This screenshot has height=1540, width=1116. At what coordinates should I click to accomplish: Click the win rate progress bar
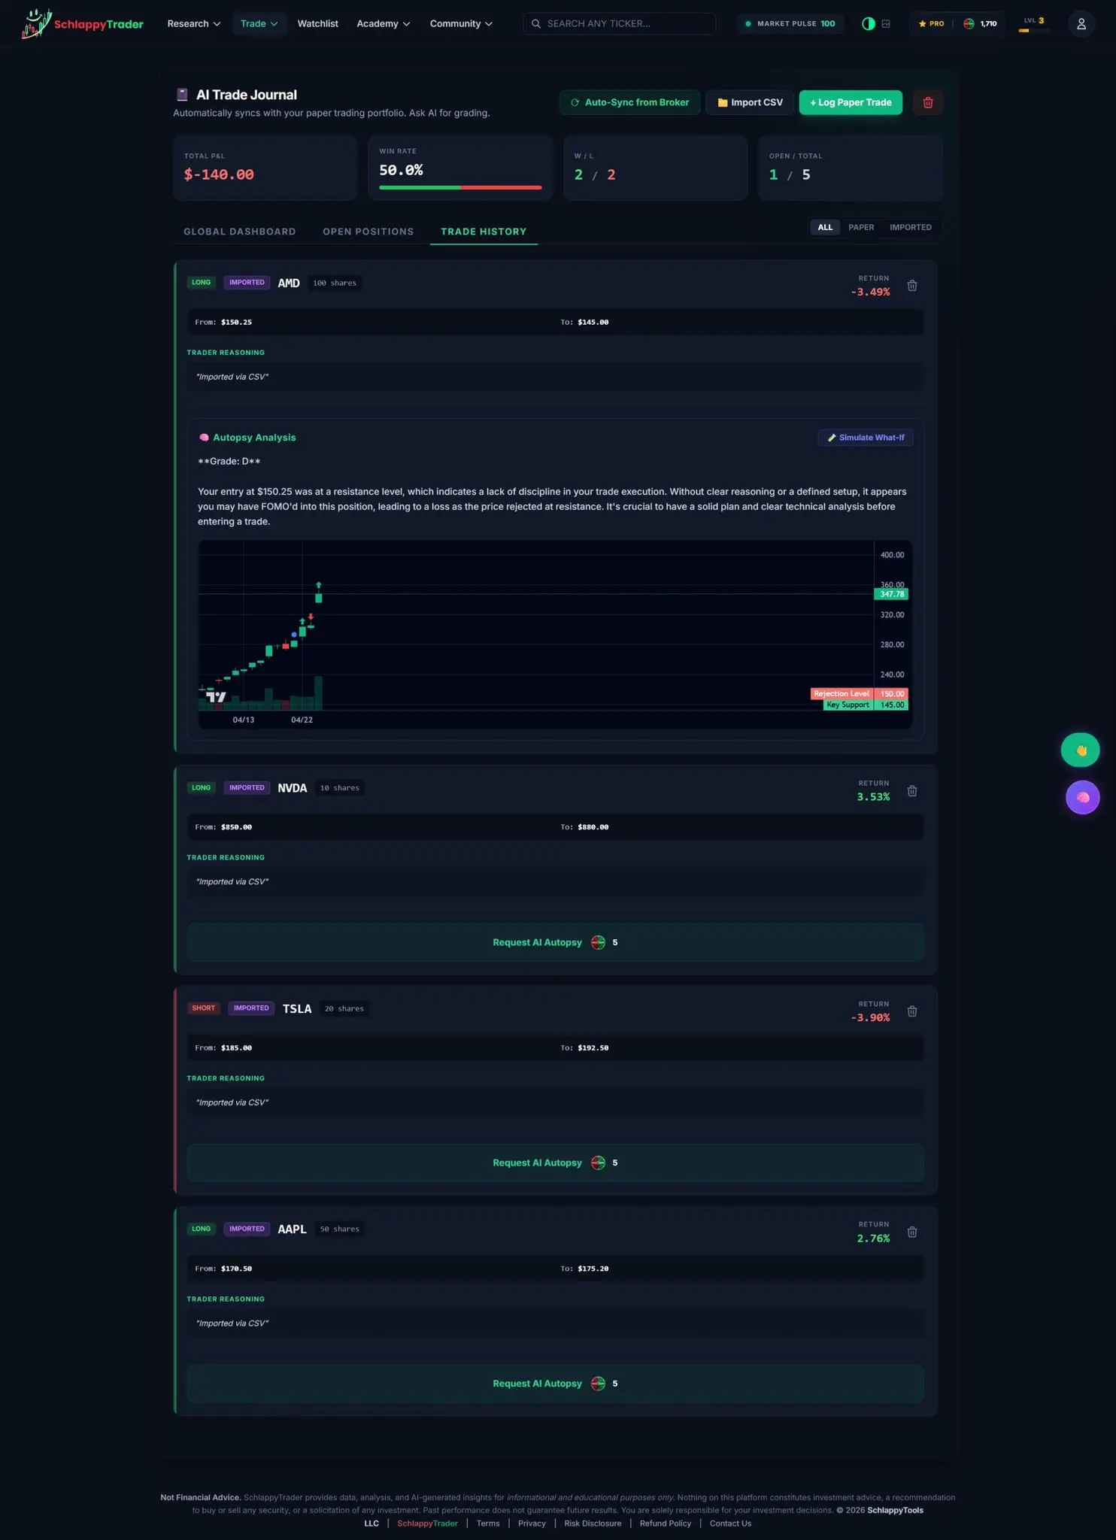pos(460,187)
